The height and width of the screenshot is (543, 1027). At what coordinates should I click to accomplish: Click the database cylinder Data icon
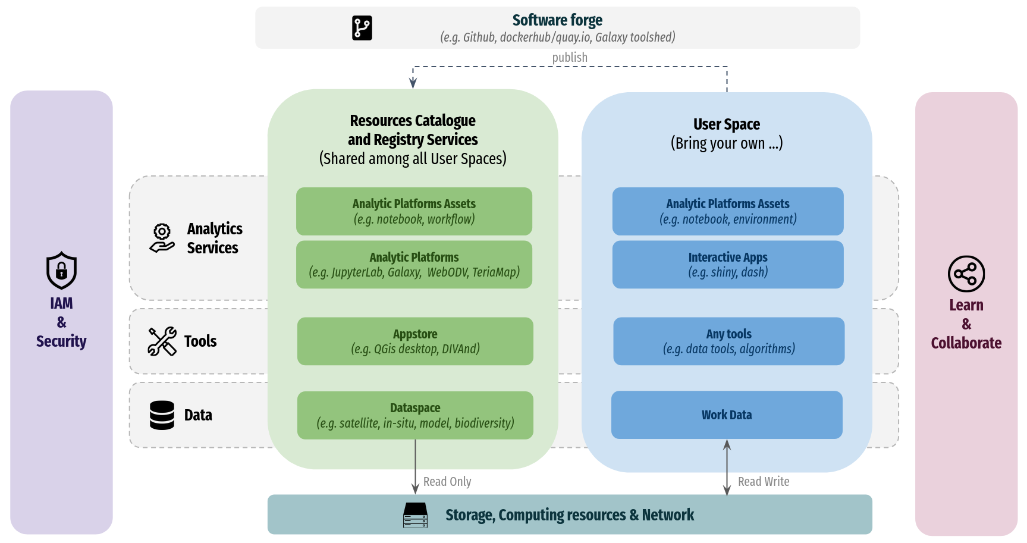162,415
